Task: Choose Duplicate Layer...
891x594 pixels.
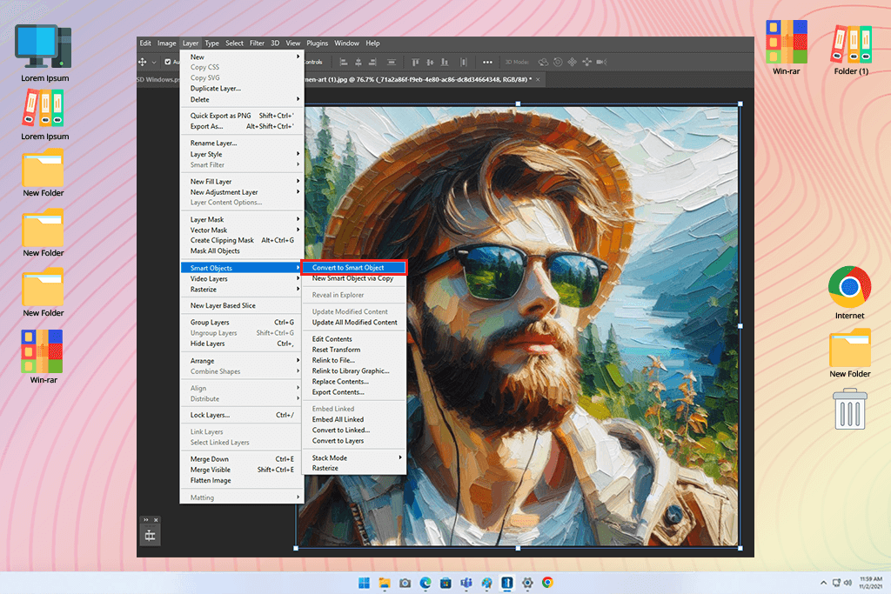Action: tap(242, 89)
